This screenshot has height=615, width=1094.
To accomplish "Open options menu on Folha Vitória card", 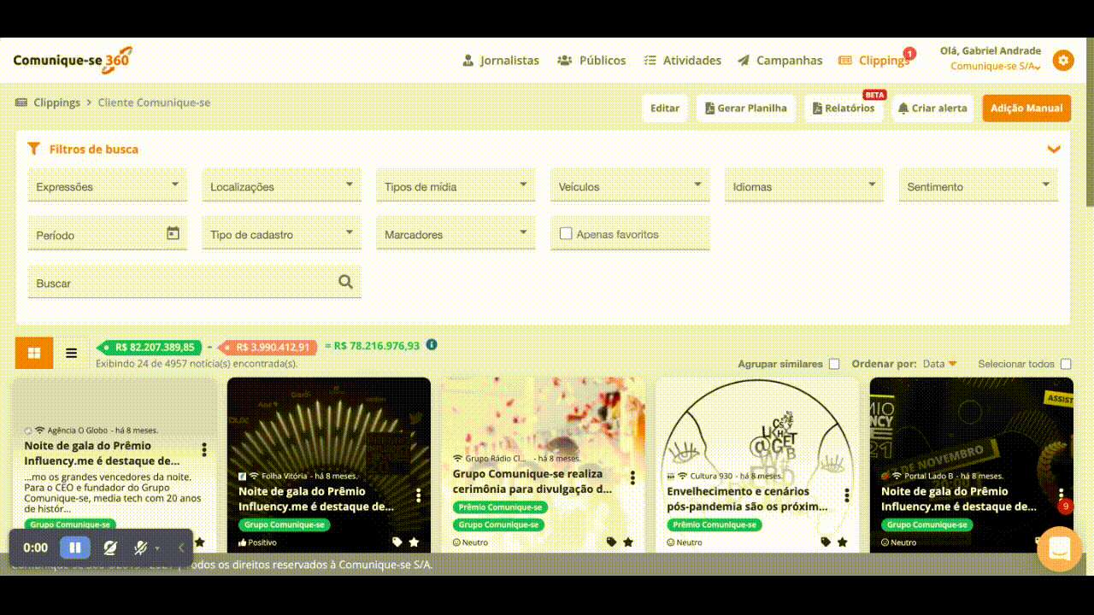I will pyautogui.click(x=419, y=495).
